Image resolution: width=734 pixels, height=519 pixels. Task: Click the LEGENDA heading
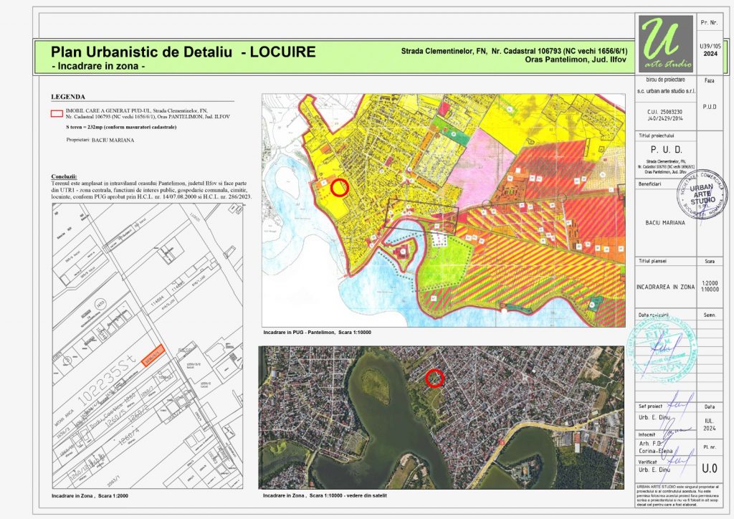tap(68, 96)
